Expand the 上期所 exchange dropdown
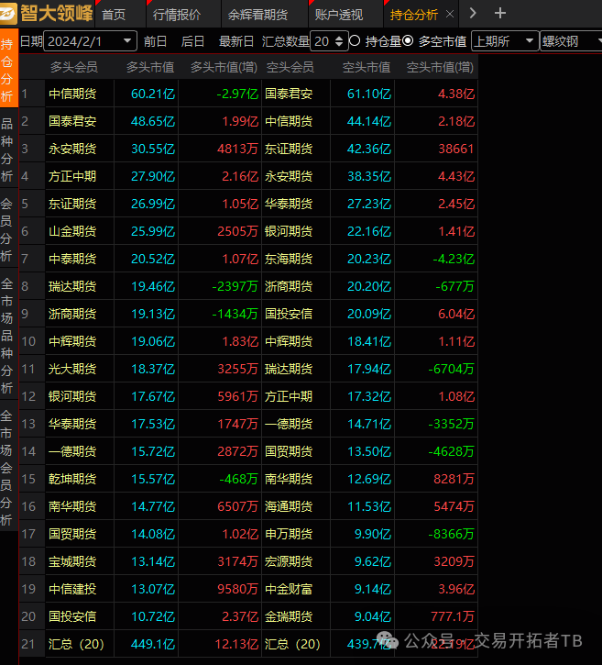The image size is (602, 665). pyautogui.click(x=504, y=41)
